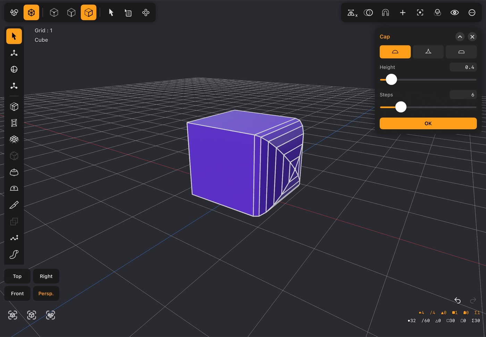Click the Height value field 0.4
The width and height of the screenshot is (486, 337).
coord(463,67)
